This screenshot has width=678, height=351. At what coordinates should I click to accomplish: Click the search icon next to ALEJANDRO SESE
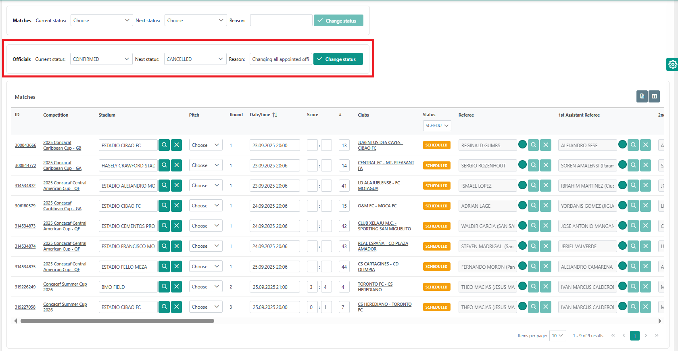[x=633, y=145]
